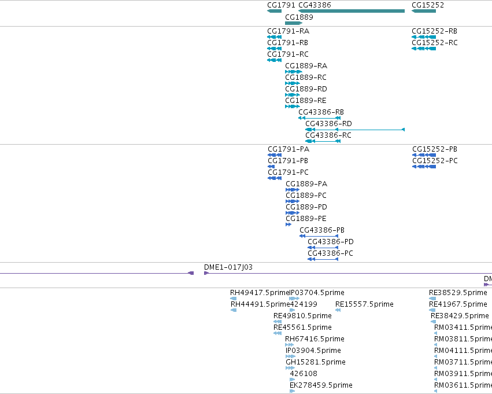Click EST RM03711.5prime
This screenshot has width=492, height=394.
point(463,363)
